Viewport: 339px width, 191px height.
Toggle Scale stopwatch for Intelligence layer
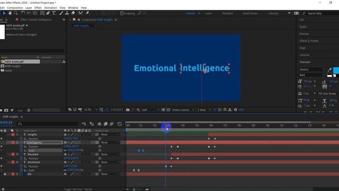click(x=21, y=151)
